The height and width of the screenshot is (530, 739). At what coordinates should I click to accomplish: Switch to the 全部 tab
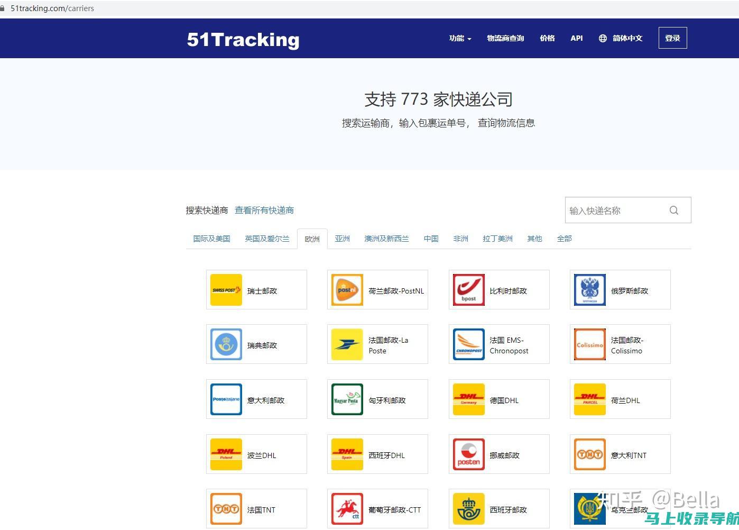(564, 239)
